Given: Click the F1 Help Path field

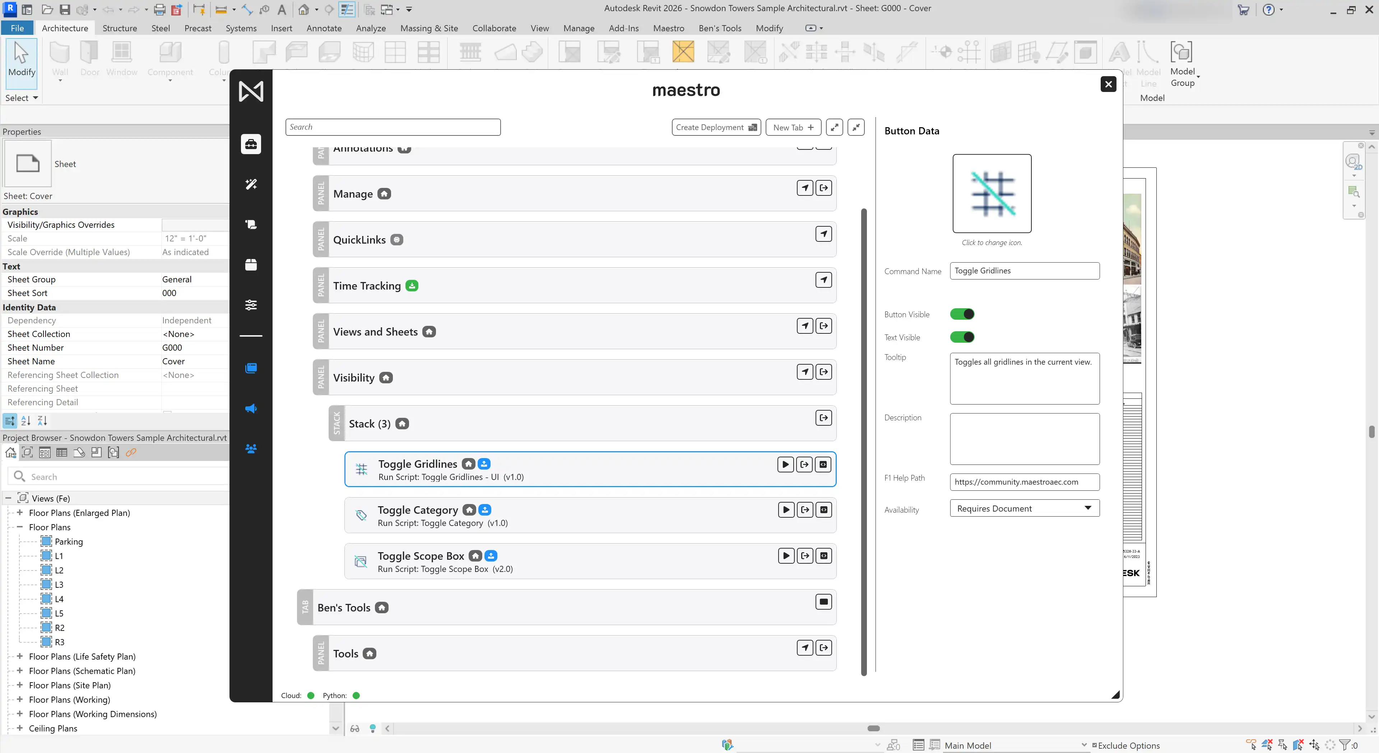Looking at the screenshot, I should click(x=1025, y=482).
